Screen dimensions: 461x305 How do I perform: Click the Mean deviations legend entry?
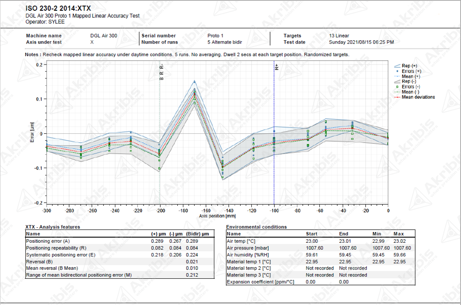pos(418,97)
